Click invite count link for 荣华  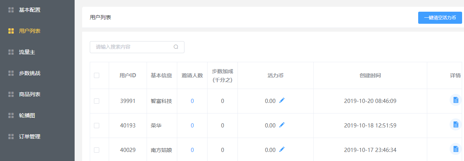tap(192, 126)
